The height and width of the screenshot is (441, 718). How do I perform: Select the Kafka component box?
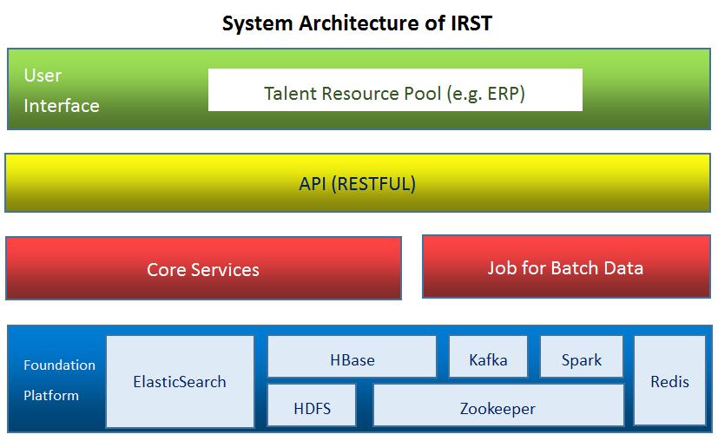pyautogui.click(x=488, y=359)
